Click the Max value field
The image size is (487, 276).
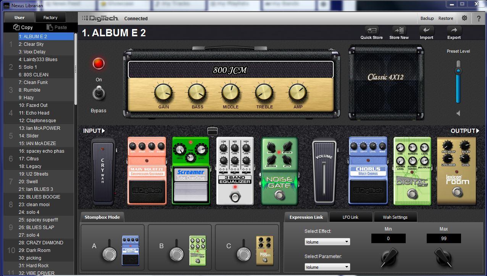pos(443,239)
